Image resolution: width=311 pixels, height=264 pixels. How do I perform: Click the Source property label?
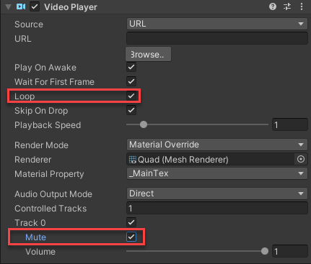(29, 24)
